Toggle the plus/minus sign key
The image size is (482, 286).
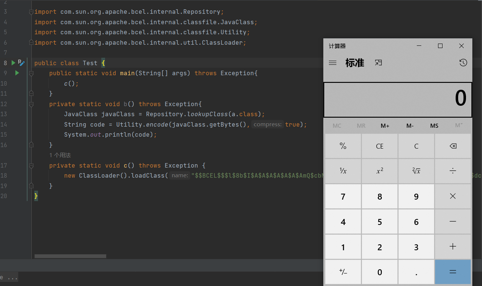343,272
